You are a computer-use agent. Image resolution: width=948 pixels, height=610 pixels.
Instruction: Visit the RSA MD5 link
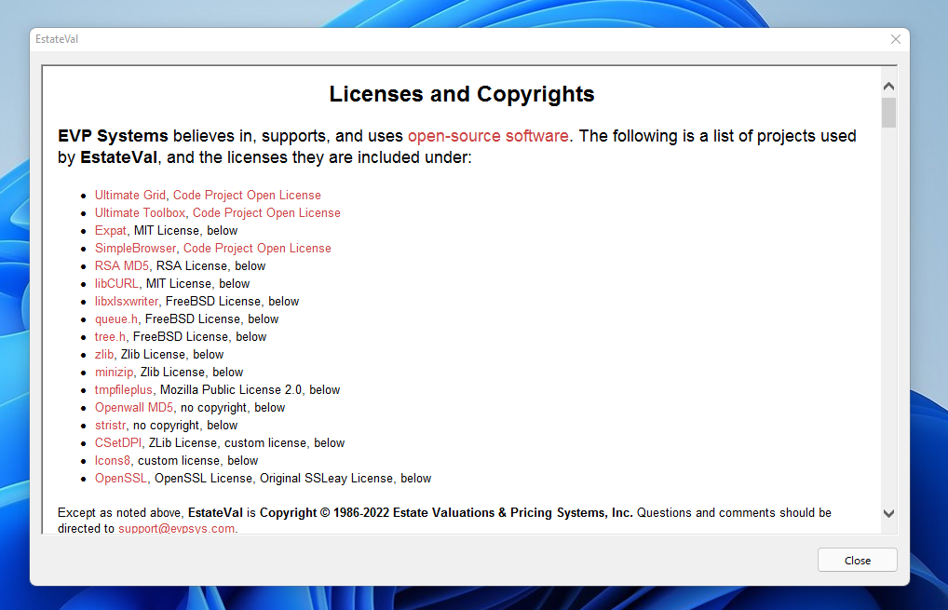(x=121, y=266)
